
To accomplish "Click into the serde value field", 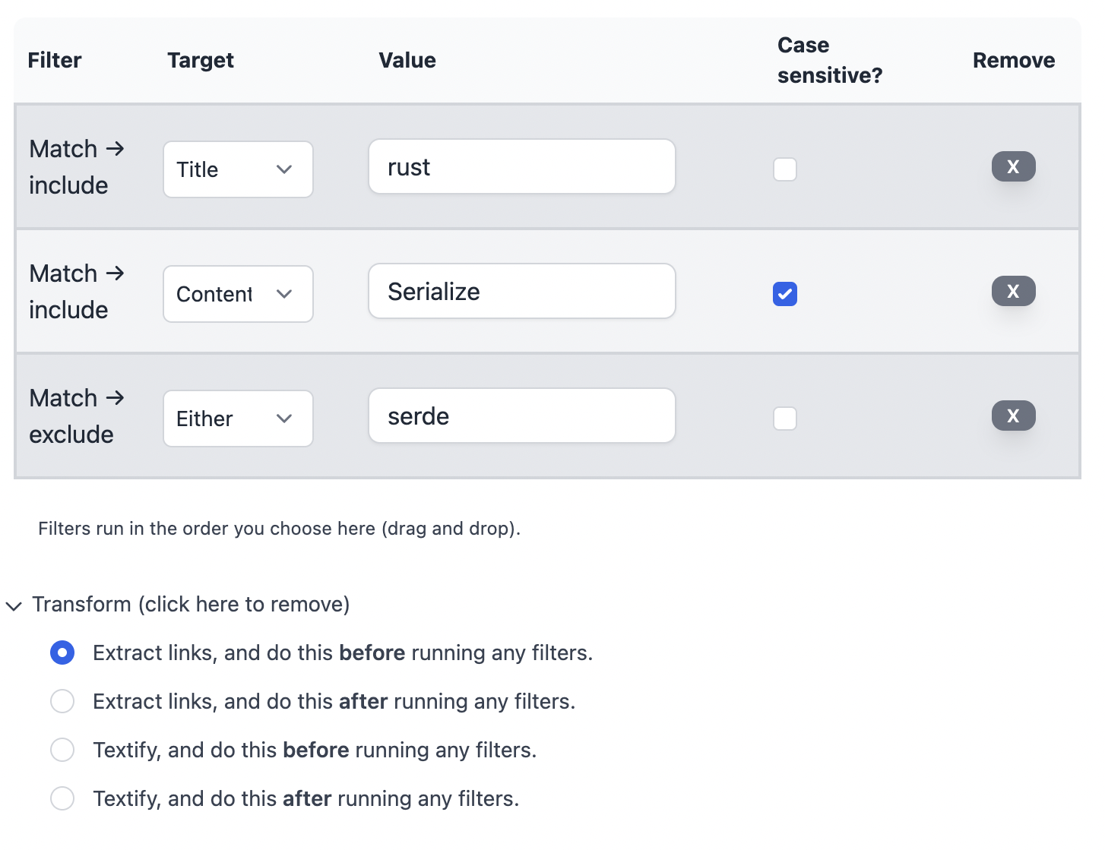I will (x=522, y=416).
